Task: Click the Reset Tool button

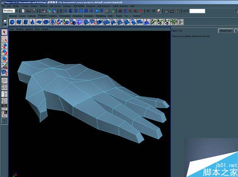Action: [x=226, y=31]
